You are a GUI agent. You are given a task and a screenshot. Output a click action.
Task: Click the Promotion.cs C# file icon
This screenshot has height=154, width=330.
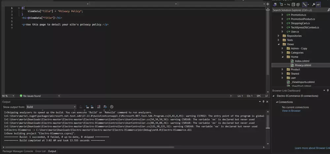point(288,15)
